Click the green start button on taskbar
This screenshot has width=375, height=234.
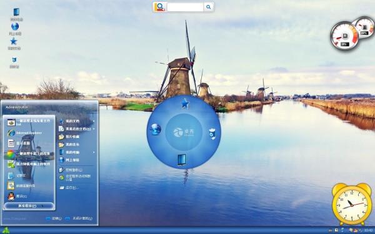5,230
